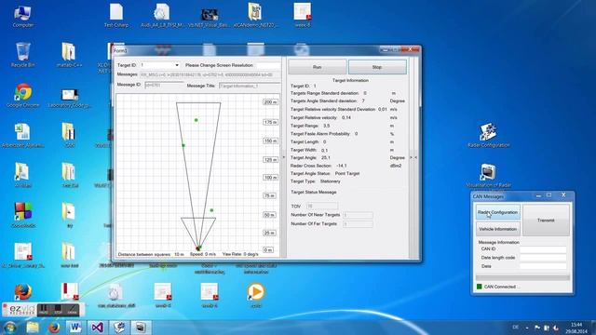Viewport: 596px width, 335px height.
Task: Open the Laboratory Coding desktop icon
Action: click(x=70, y=98)
